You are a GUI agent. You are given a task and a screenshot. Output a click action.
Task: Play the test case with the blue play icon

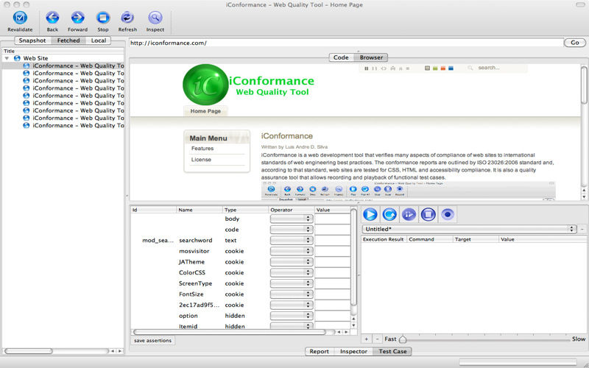coord(370,214)
